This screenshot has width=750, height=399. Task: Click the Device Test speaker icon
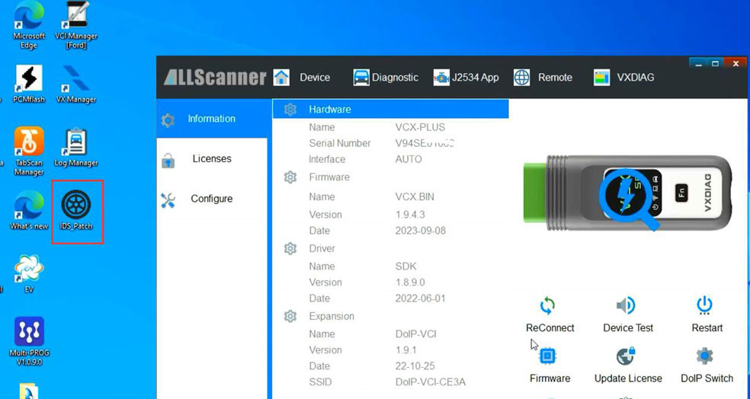[x=626, y=305]
